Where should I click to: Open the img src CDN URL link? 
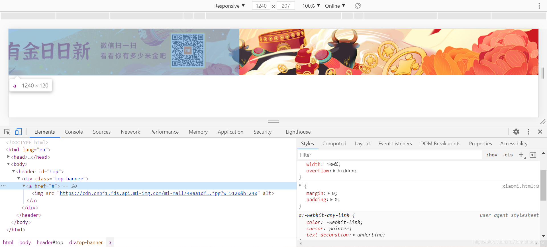click(x=158, y=193)
